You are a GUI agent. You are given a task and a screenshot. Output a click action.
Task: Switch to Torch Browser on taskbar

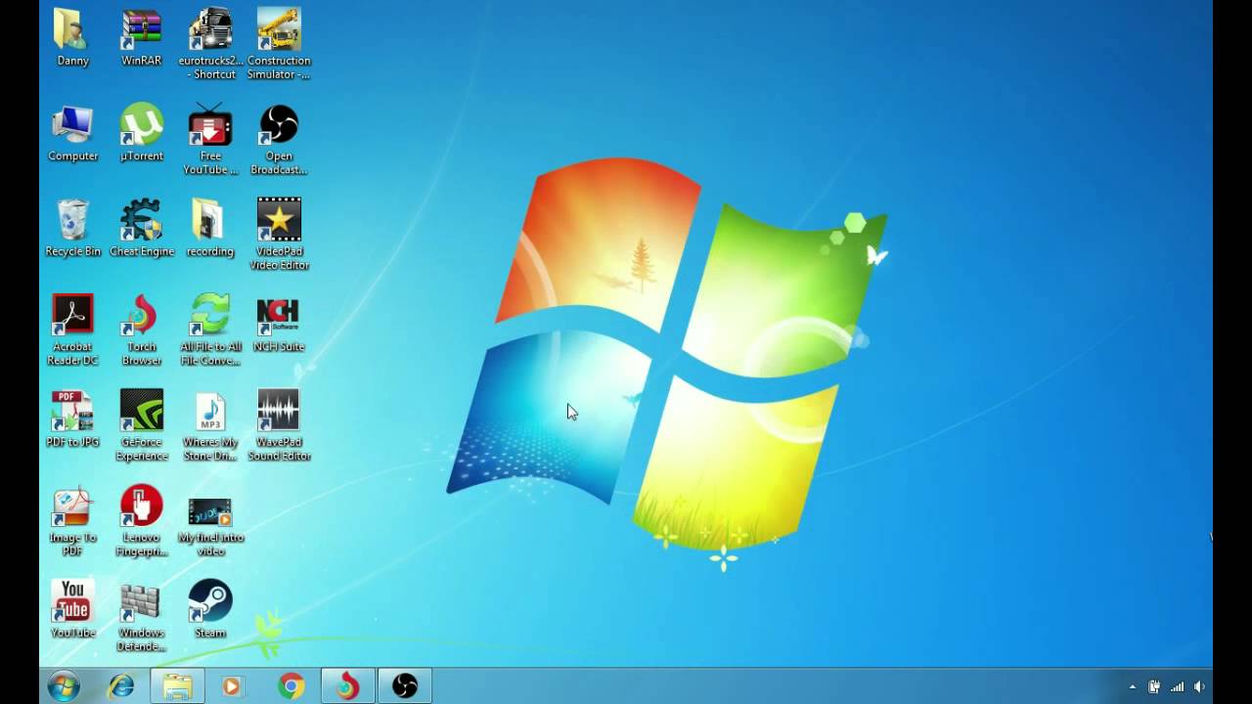(x=347, y=686)
